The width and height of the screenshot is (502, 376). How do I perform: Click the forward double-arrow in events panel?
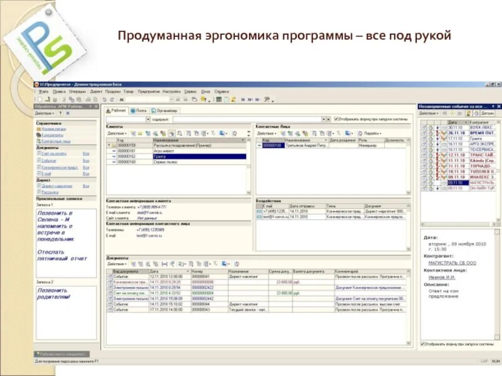tap(460, 113)
